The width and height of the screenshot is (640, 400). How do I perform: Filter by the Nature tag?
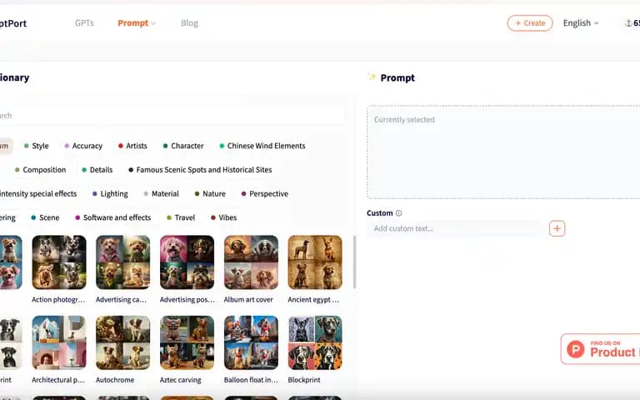[x=210, y=194]
